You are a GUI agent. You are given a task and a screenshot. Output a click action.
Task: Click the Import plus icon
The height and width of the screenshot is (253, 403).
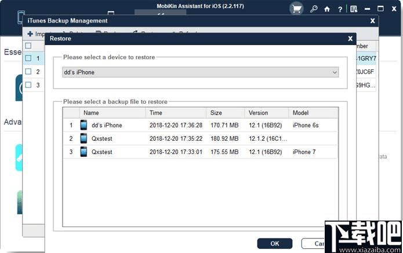tap(30, 34)
